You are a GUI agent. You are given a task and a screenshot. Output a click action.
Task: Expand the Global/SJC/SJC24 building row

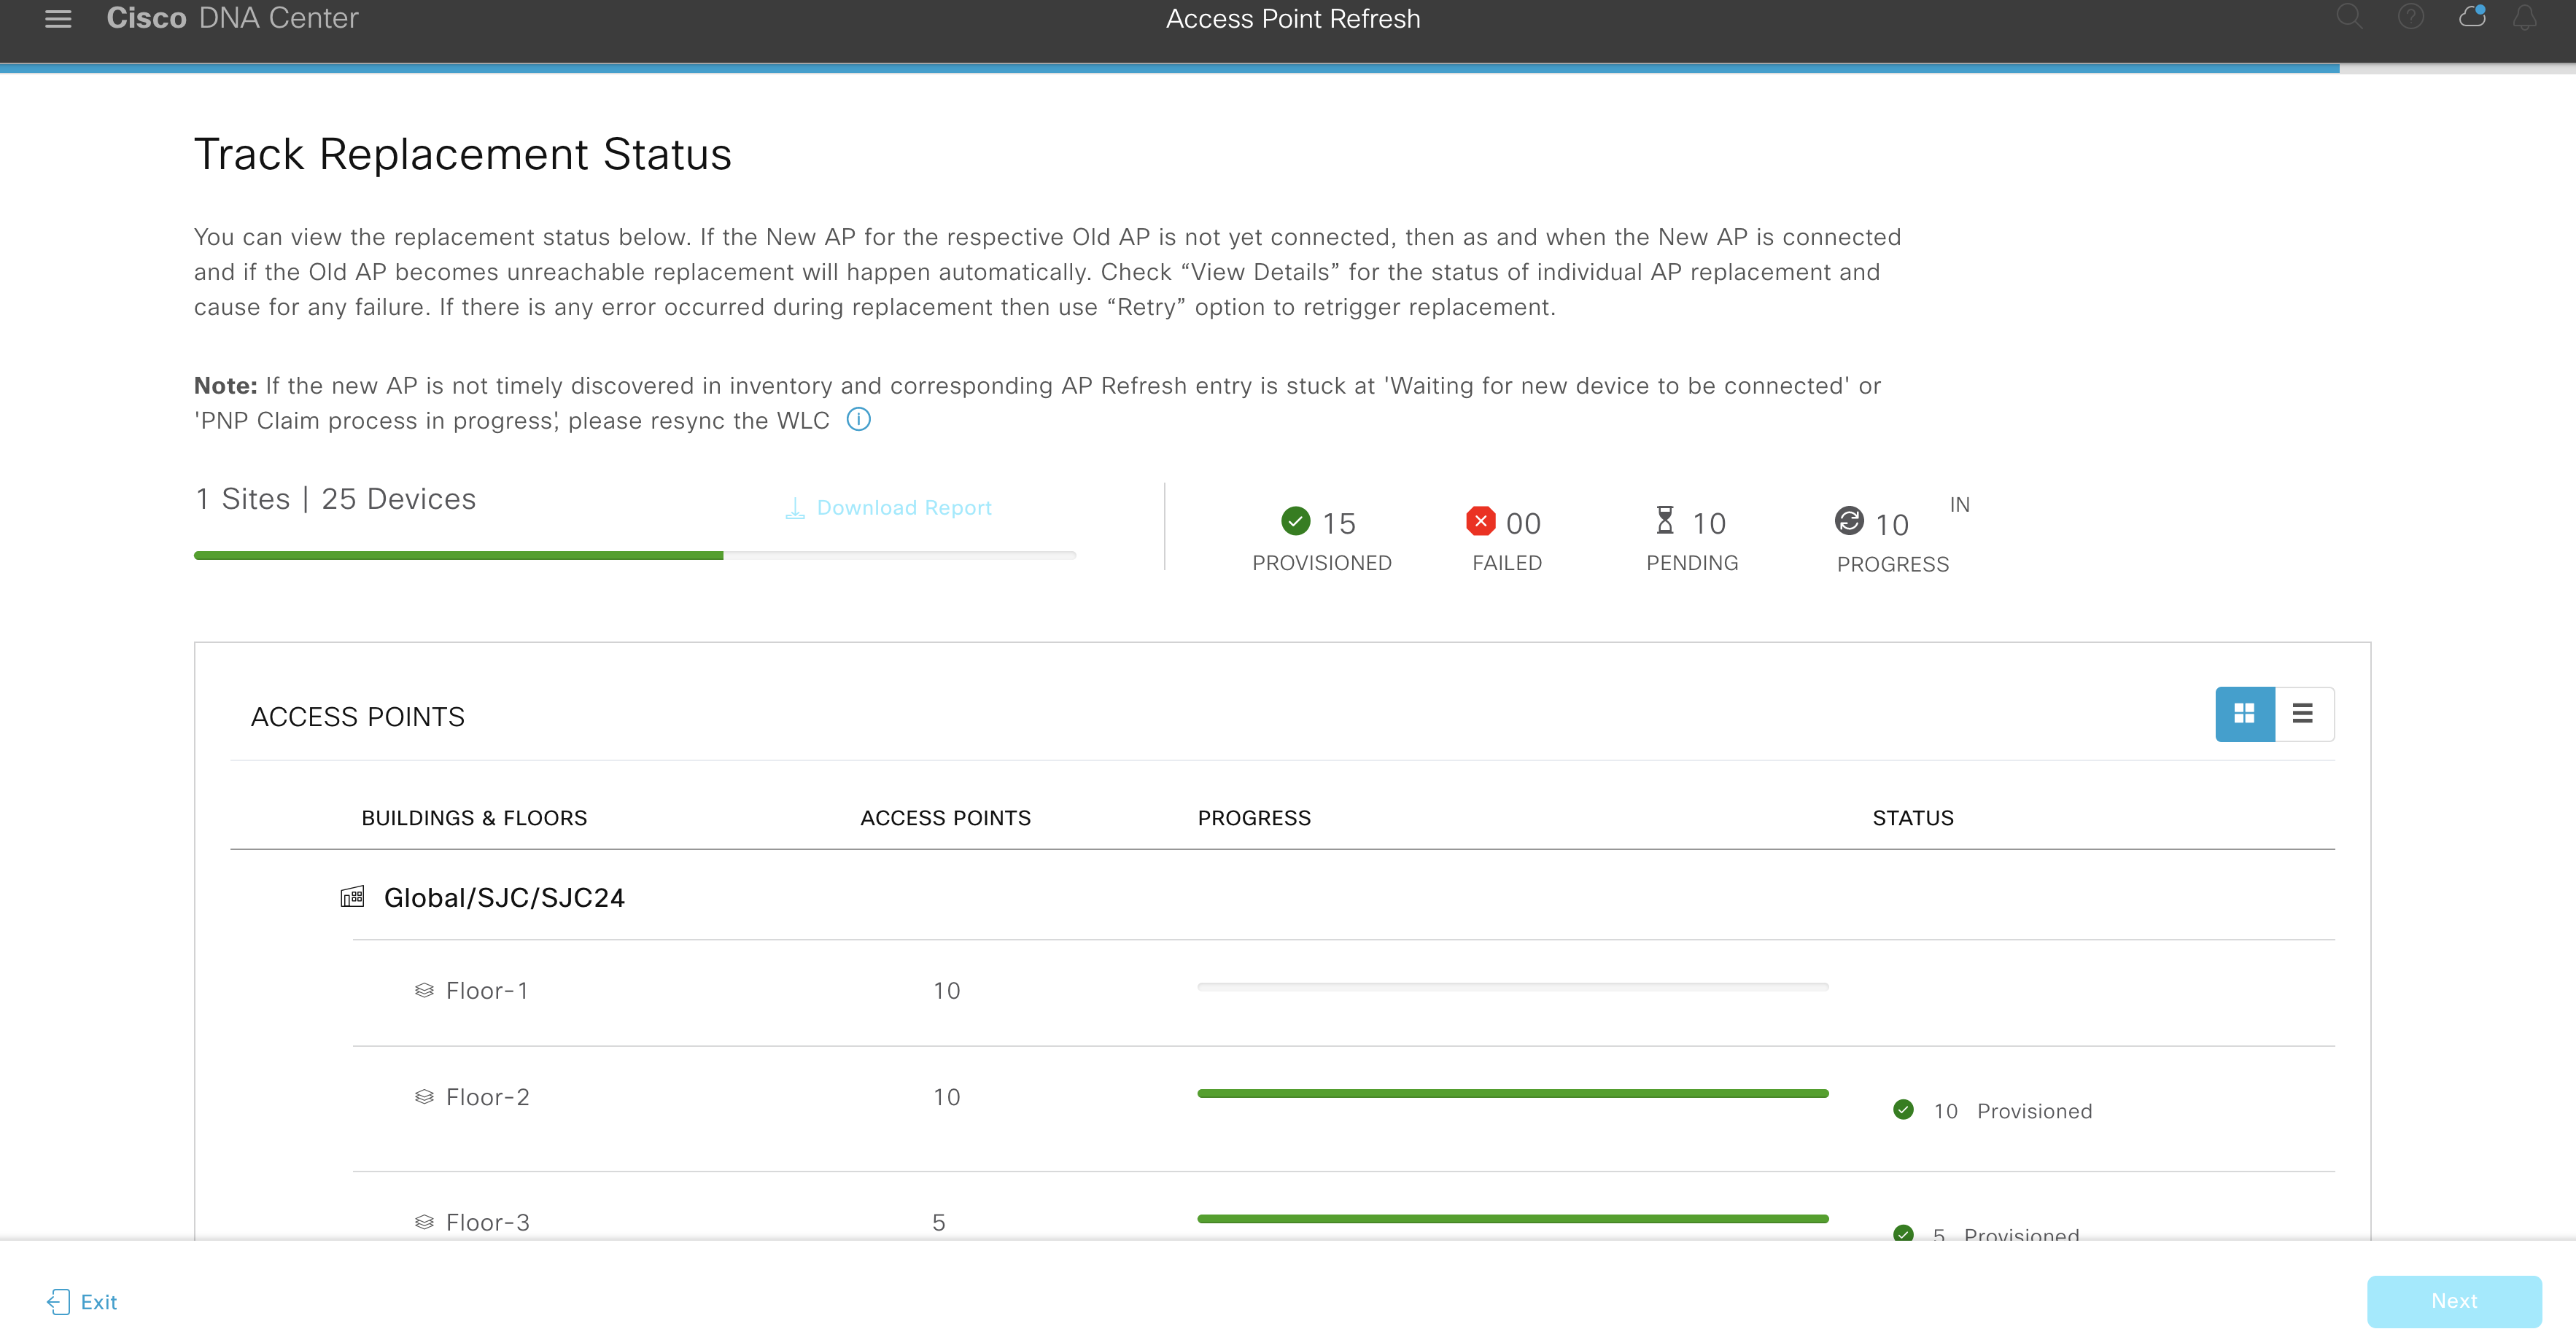pyautogui.click(x=504, y=897)
